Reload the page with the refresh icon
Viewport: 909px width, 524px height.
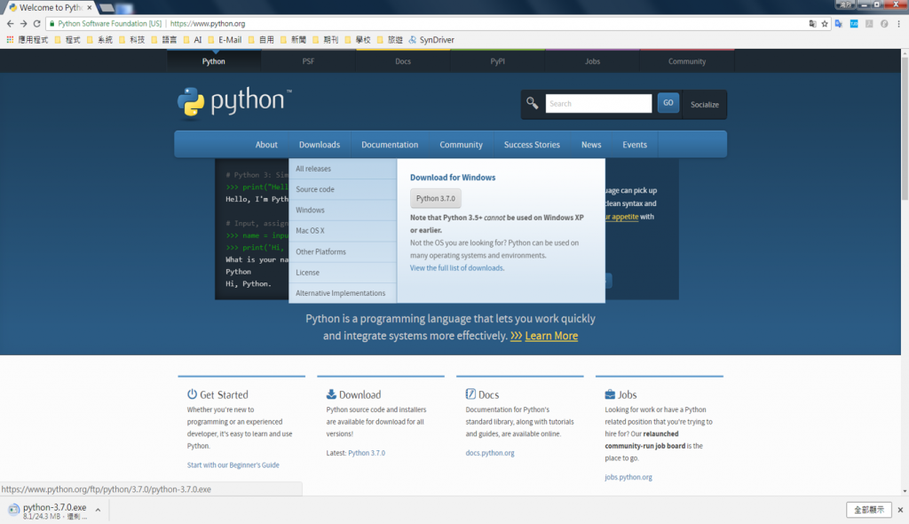click(36, 24)
